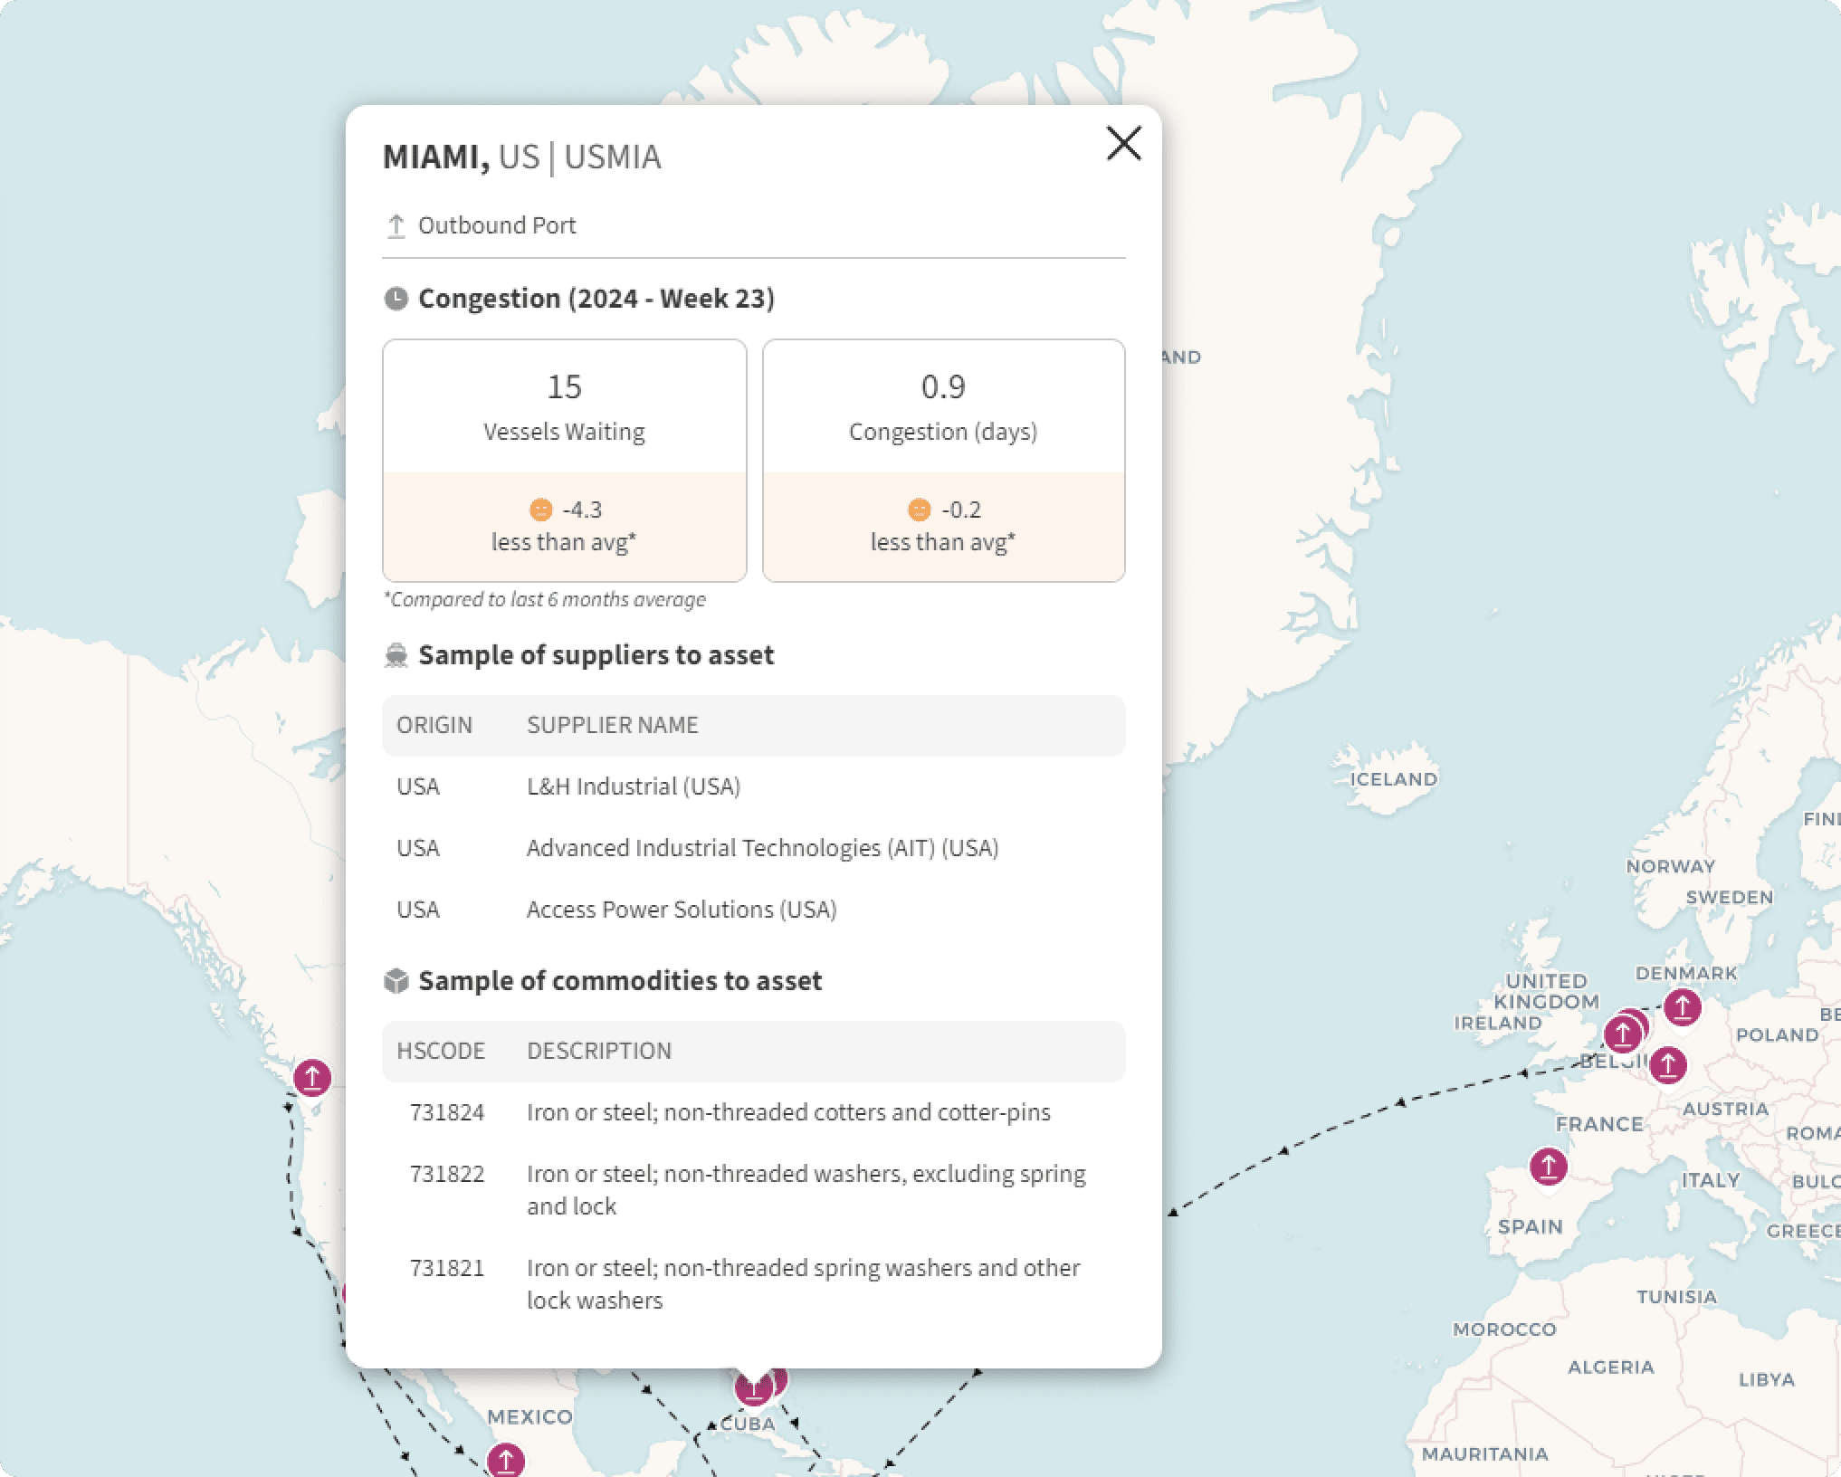Select the L&H Industrial (USA) supplier row
Viewport: 1841px width, 1477px height.
634,786
